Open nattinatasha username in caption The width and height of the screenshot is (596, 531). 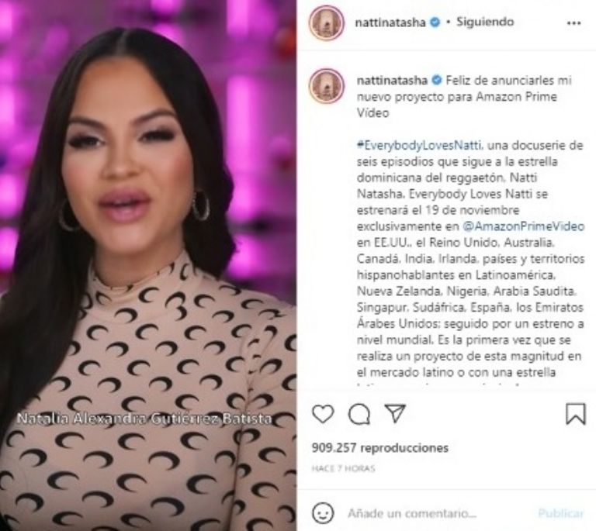pyautogui.click(x=392, y=81)
